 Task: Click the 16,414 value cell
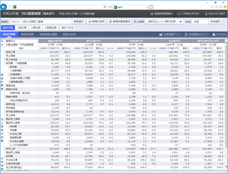coord(55,104)
